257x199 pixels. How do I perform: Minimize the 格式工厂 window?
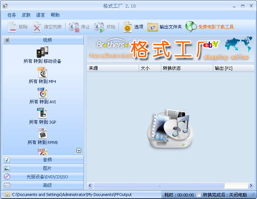234,6
